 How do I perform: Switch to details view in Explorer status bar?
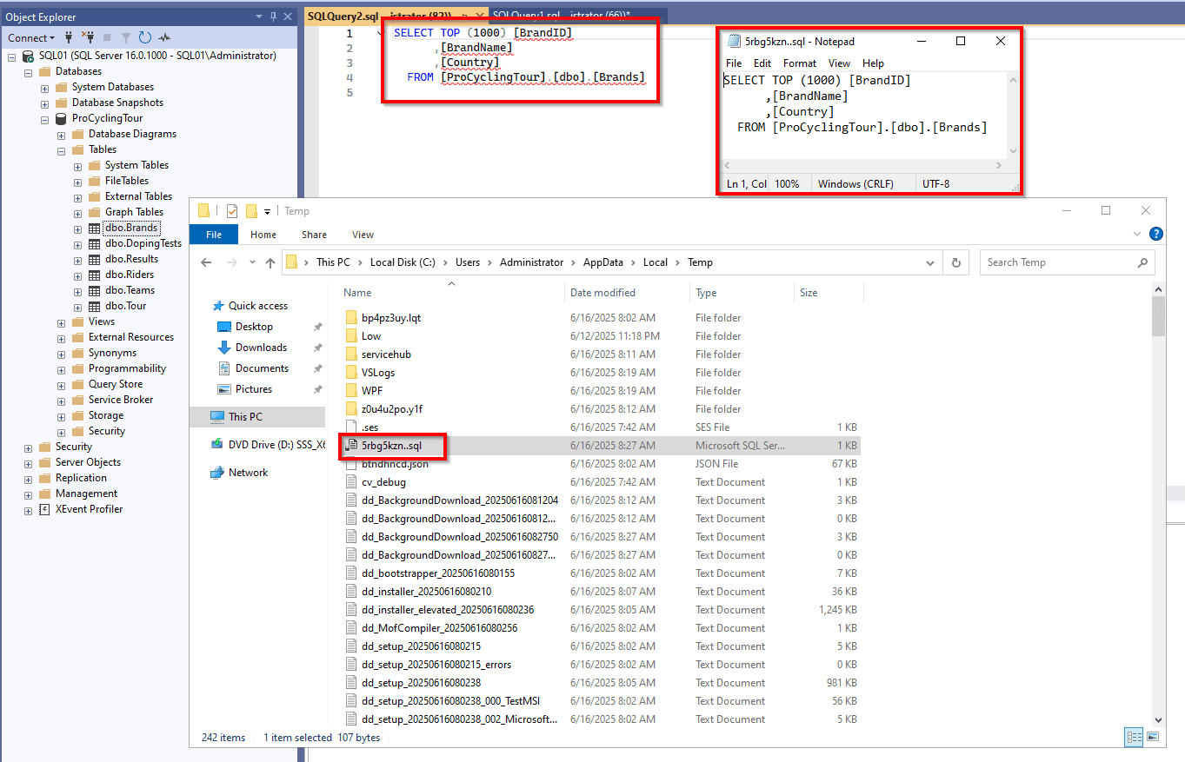pos(1135,738)
